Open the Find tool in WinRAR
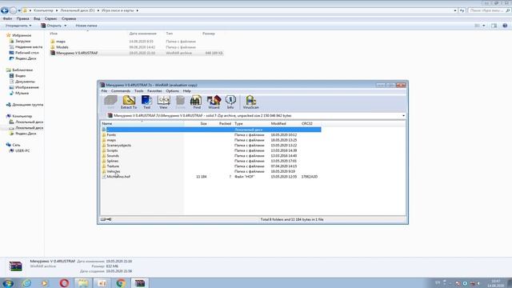Screen dimensions: 512x288 [x=196, y=102]
